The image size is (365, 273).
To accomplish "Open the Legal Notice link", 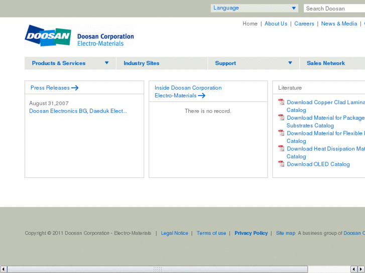I will pos(175,233).
